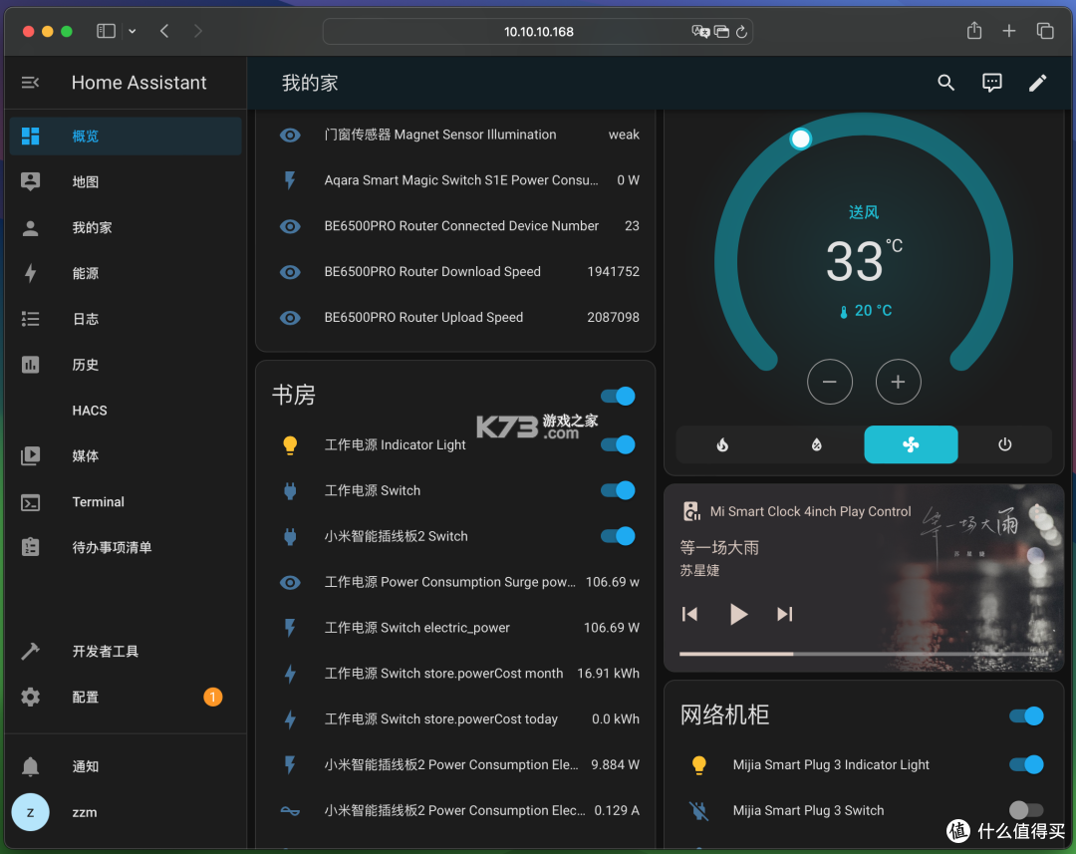This screenshot has height=854, width=1076.
Task: Skip to previous track
Action: 689,614
